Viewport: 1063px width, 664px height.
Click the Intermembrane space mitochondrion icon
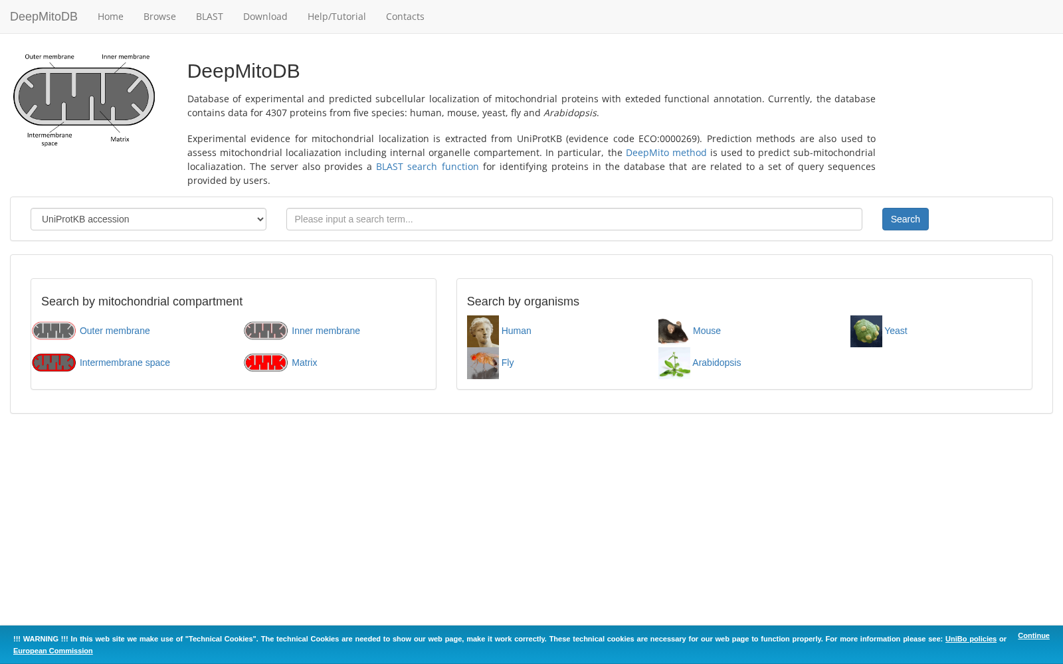pyautogui.click(x=54, y=363)
